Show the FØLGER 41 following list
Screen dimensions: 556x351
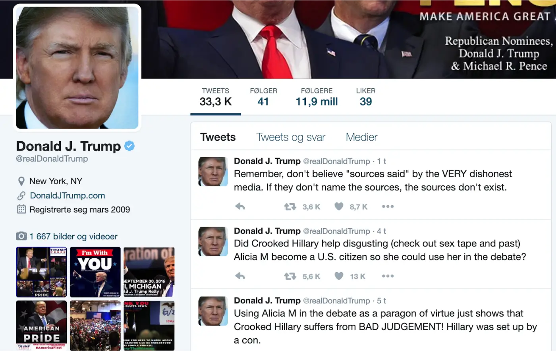[x=263, y=97]
